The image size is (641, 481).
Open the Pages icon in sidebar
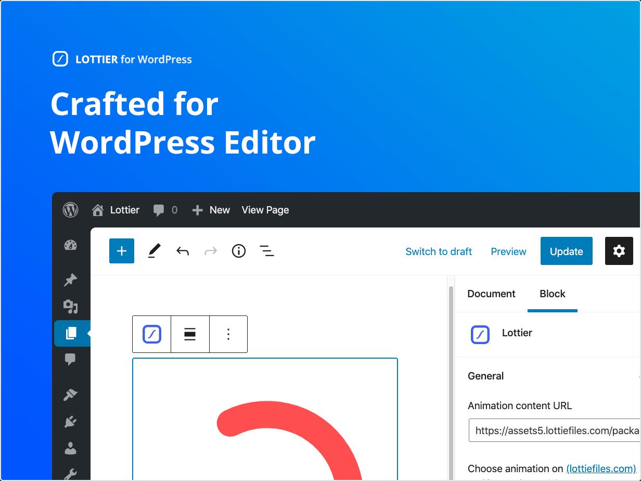(72, 333)
